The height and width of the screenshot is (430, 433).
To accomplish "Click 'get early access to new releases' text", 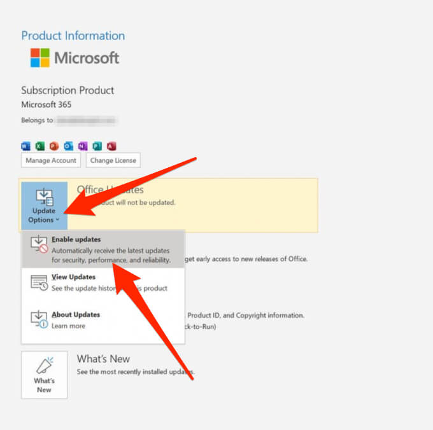I will coord(246,259).
